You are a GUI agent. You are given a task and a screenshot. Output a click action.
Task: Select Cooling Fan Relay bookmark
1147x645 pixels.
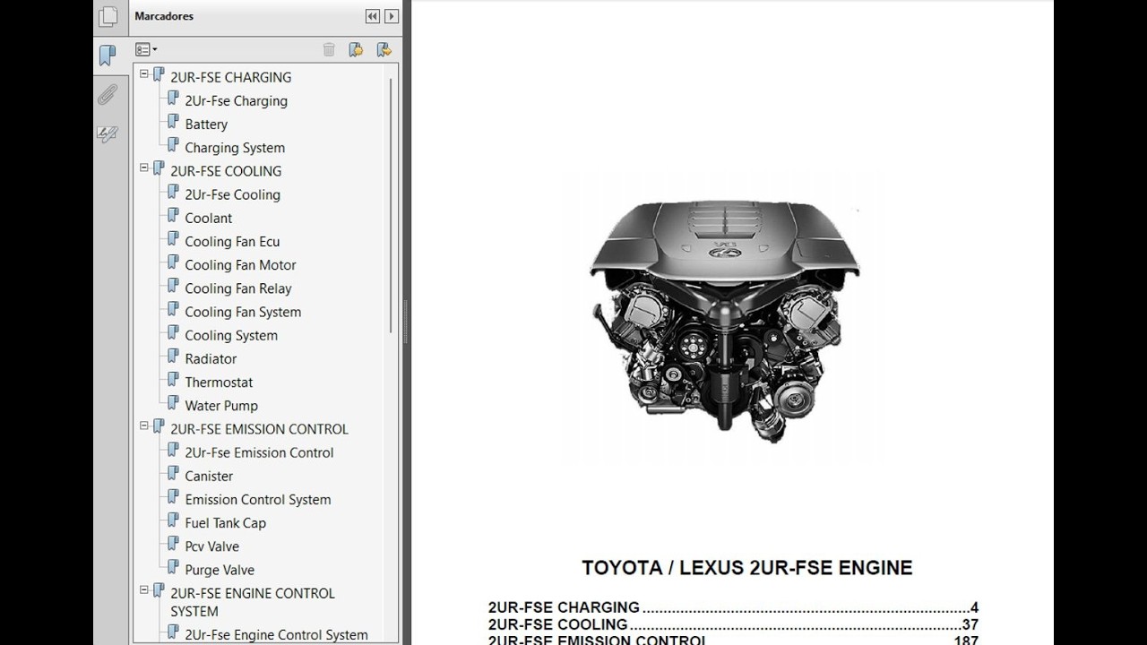pos(238,288)
